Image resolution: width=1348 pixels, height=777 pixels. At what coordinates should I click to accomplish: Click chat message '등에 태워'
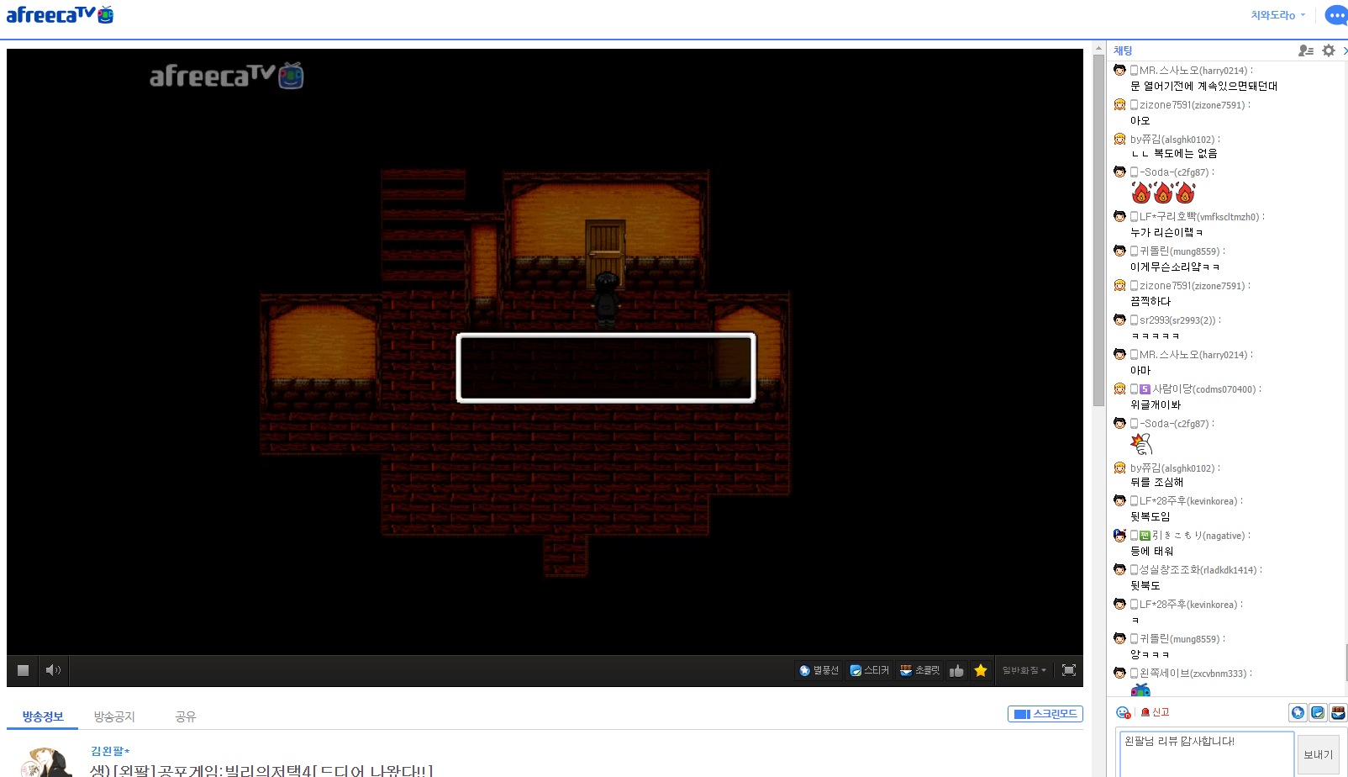point(1151,552)
